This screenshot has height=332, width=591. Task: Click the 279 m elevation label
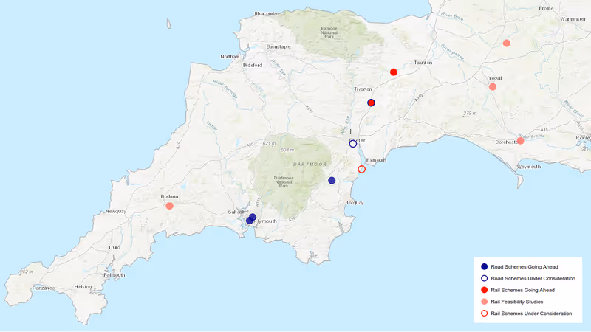470,114
